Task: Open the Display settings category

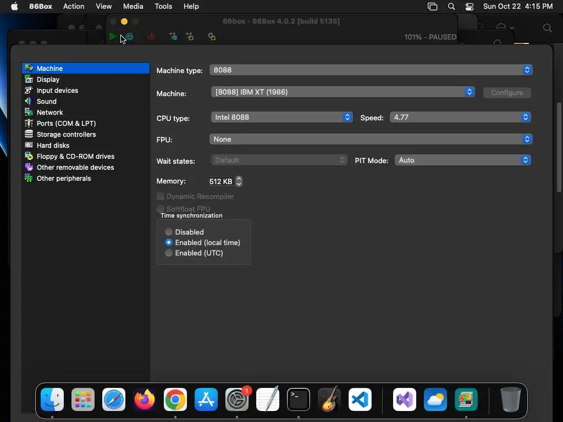Action: [x=85, y=79]
